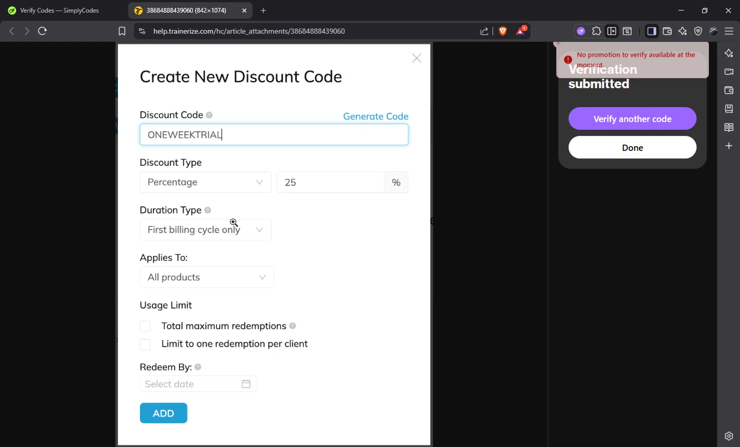
Task: Open the calendar icon in Redeem By field
Action: tap(246, 384)
